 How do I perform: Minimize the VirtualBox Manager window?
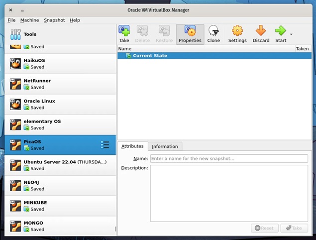pyautogui.click(x=22, y=10)
